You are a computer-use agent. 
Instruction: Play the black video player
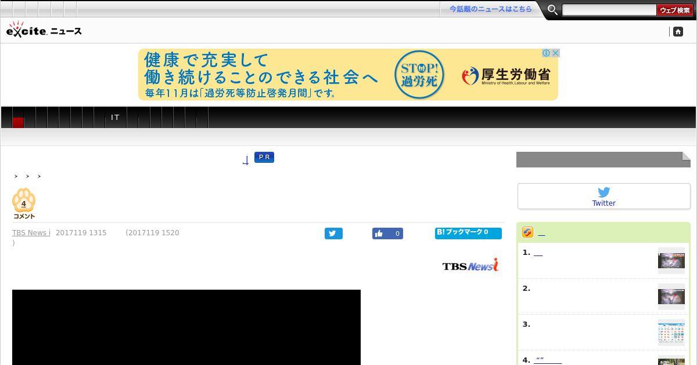[x=186, y=327]
